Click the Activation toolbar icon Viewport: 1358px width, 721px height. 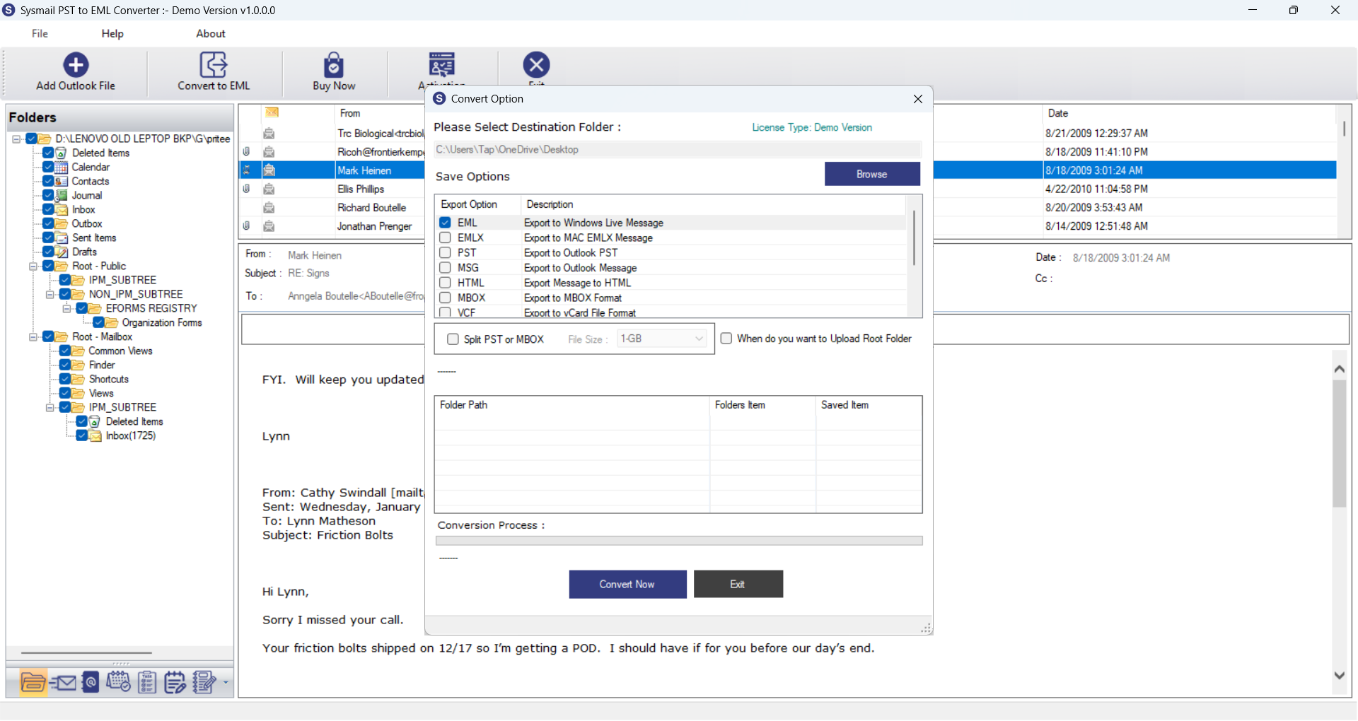(x=442, y=64)
